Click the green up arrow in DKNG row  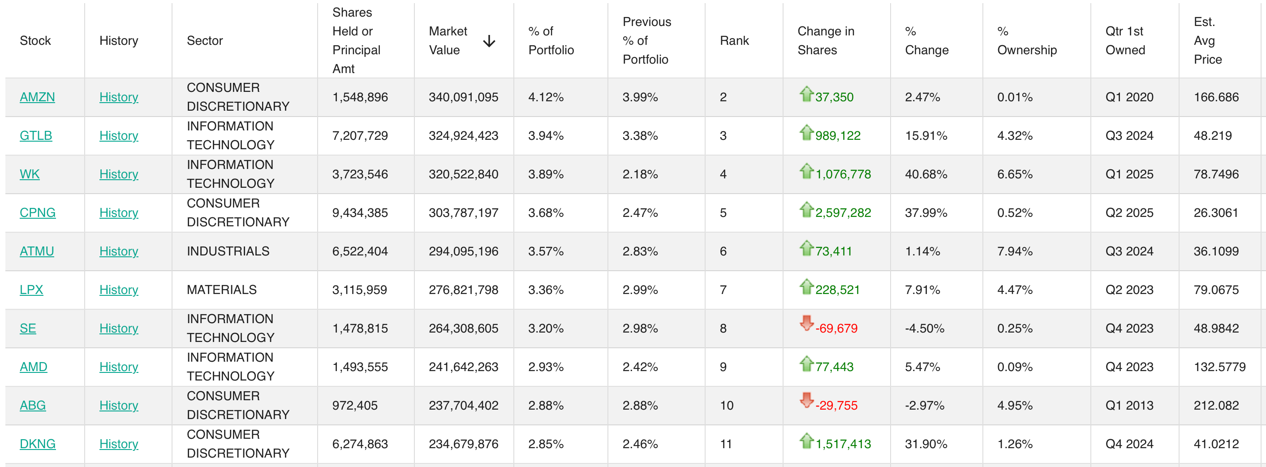[806, 441]
